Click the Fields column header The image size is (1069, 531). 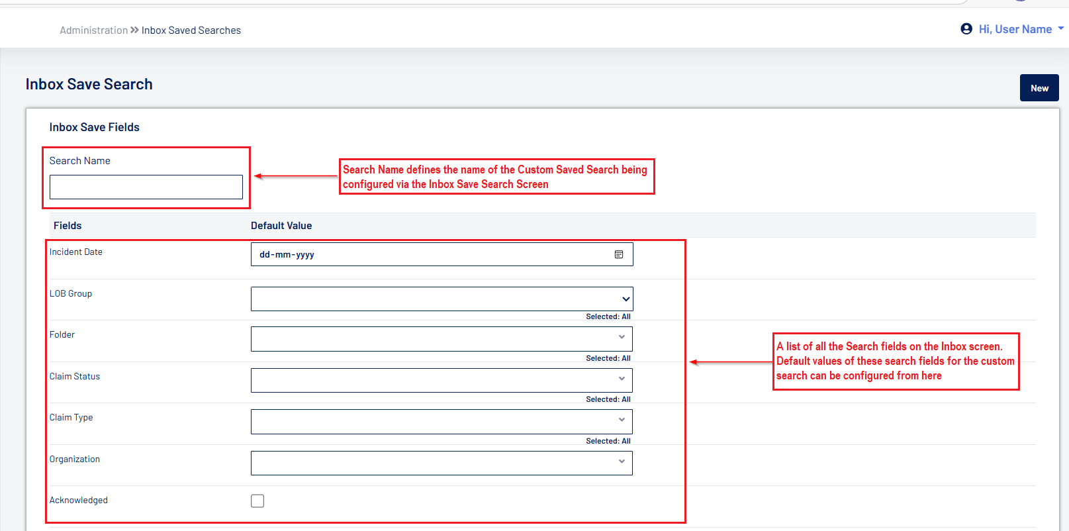(x=68, y=226)
